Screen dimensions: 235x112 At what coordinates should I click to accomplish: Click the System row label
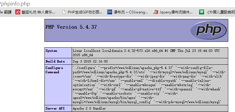[51, 51]
